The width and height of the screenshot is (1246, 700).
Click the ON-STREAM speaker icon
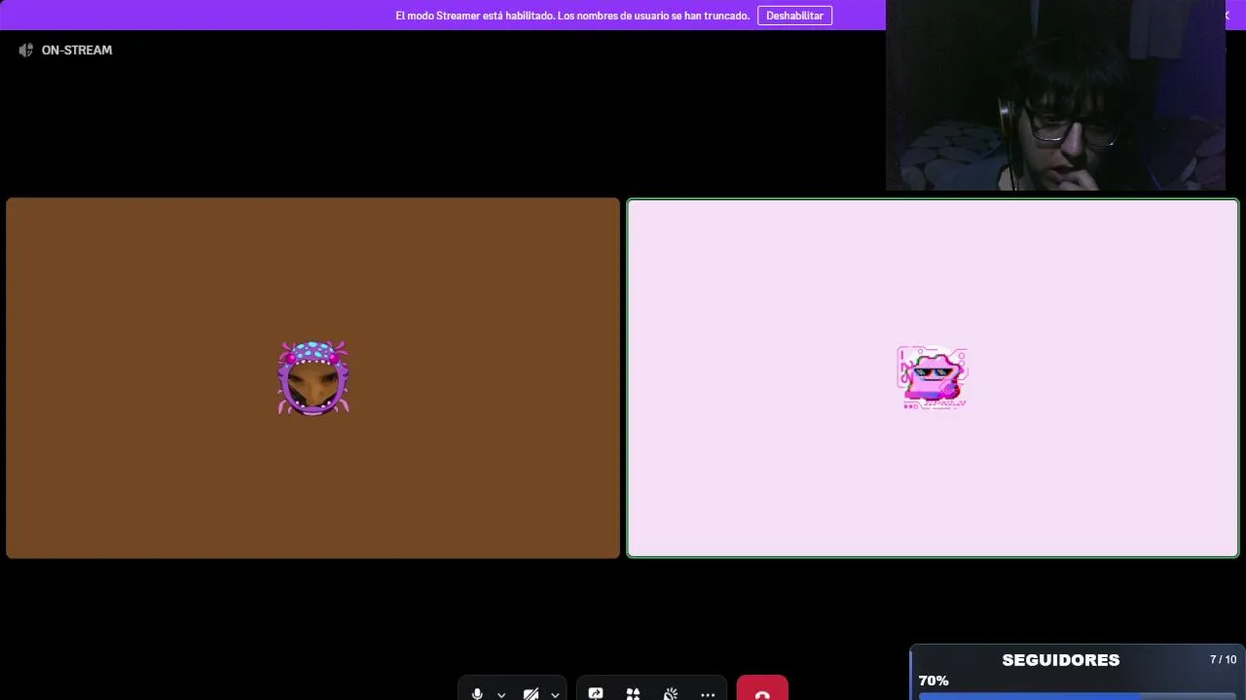pyautogui.click(x=26, y=50)
